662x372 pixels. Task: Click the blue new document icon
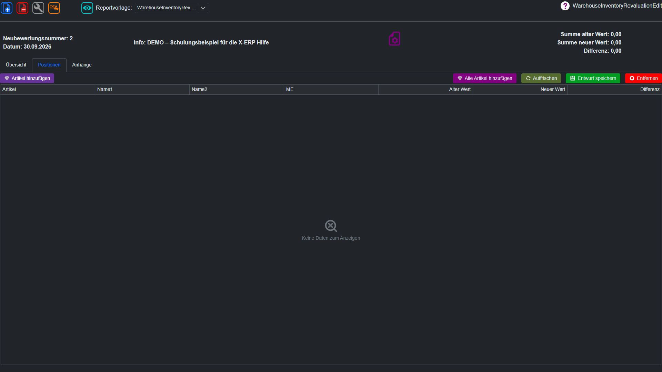(7, 8)
